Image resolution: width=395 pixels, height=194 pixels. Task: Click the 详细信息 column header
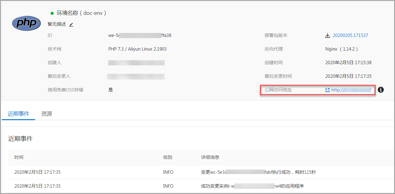tap(210, 157)
